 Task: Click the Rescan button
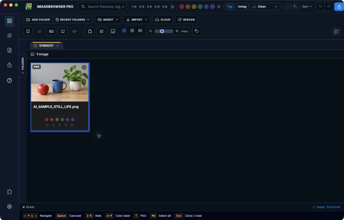tap(186, 20)
